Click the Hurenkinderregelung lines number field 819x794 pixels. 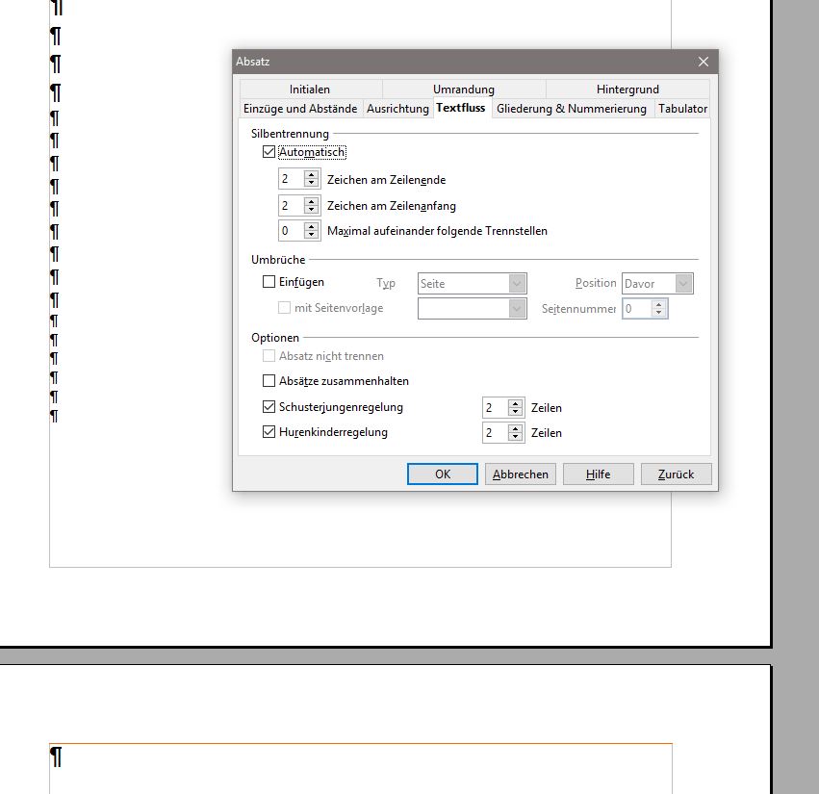(x=496, y=432)
